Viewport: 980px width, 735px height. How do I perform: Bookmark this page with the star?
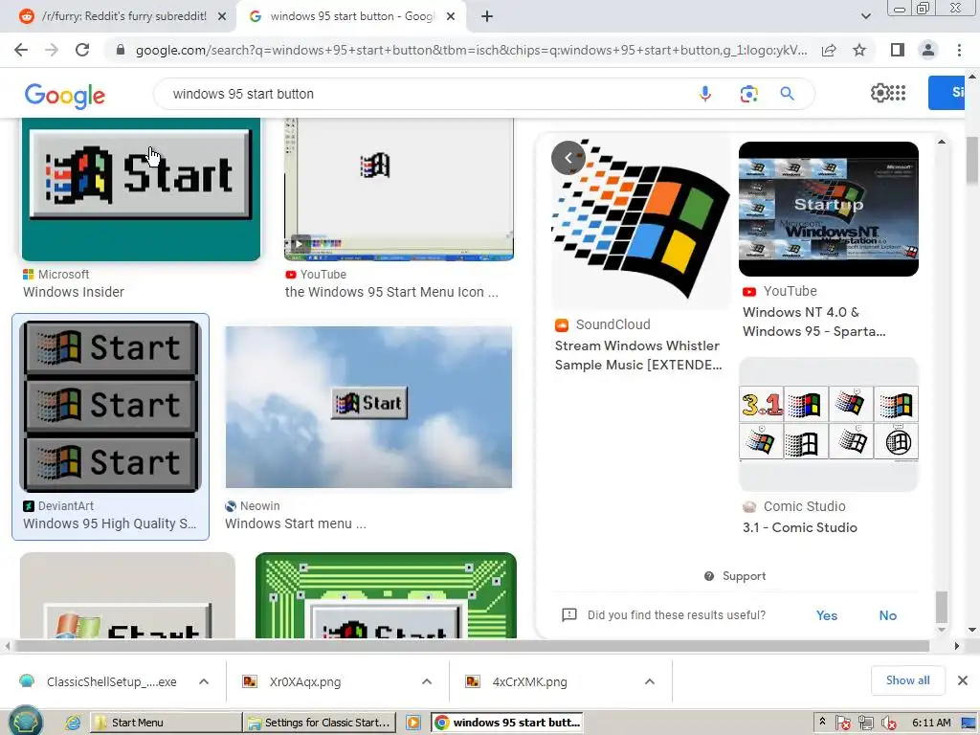(859, 50)
